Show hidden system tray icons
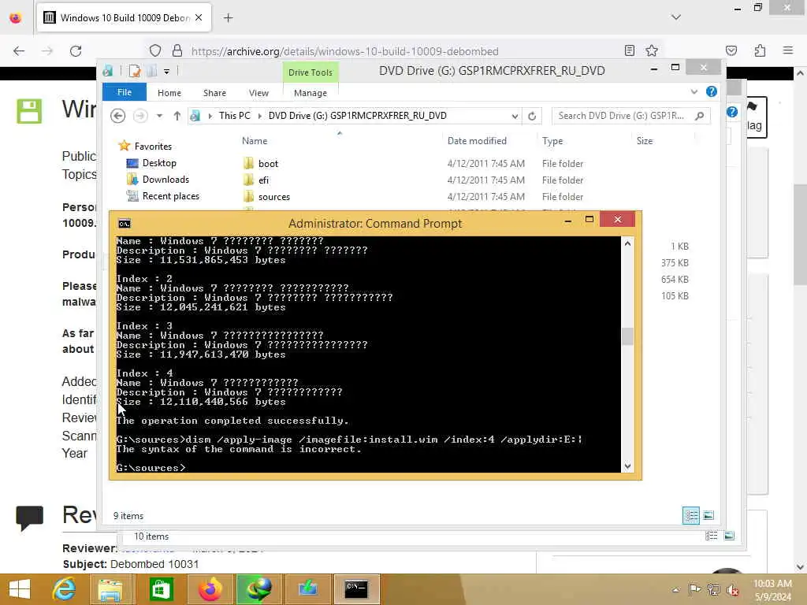The width and height of the screenshot is (807, 605). point(675,589)
